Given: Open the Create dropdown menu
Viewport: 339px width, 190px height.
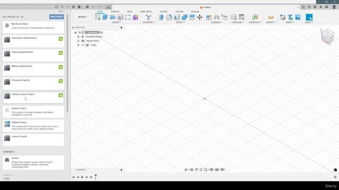Looking at the screenshot, I should 117,22.
